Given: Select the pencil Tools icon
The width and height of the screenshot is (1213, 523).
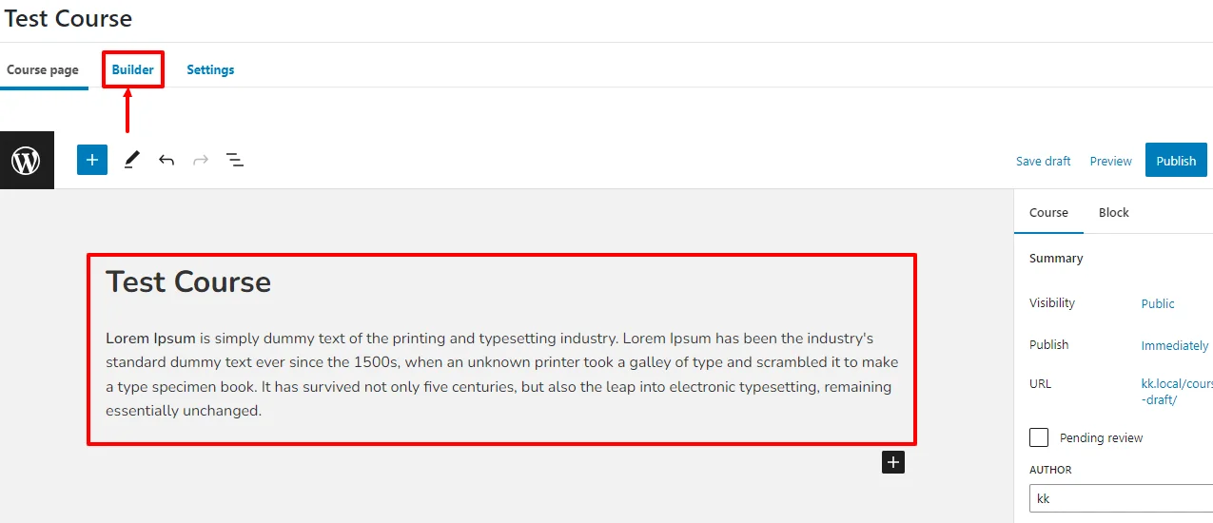Looking at the screenshot, I should (131, 161).
